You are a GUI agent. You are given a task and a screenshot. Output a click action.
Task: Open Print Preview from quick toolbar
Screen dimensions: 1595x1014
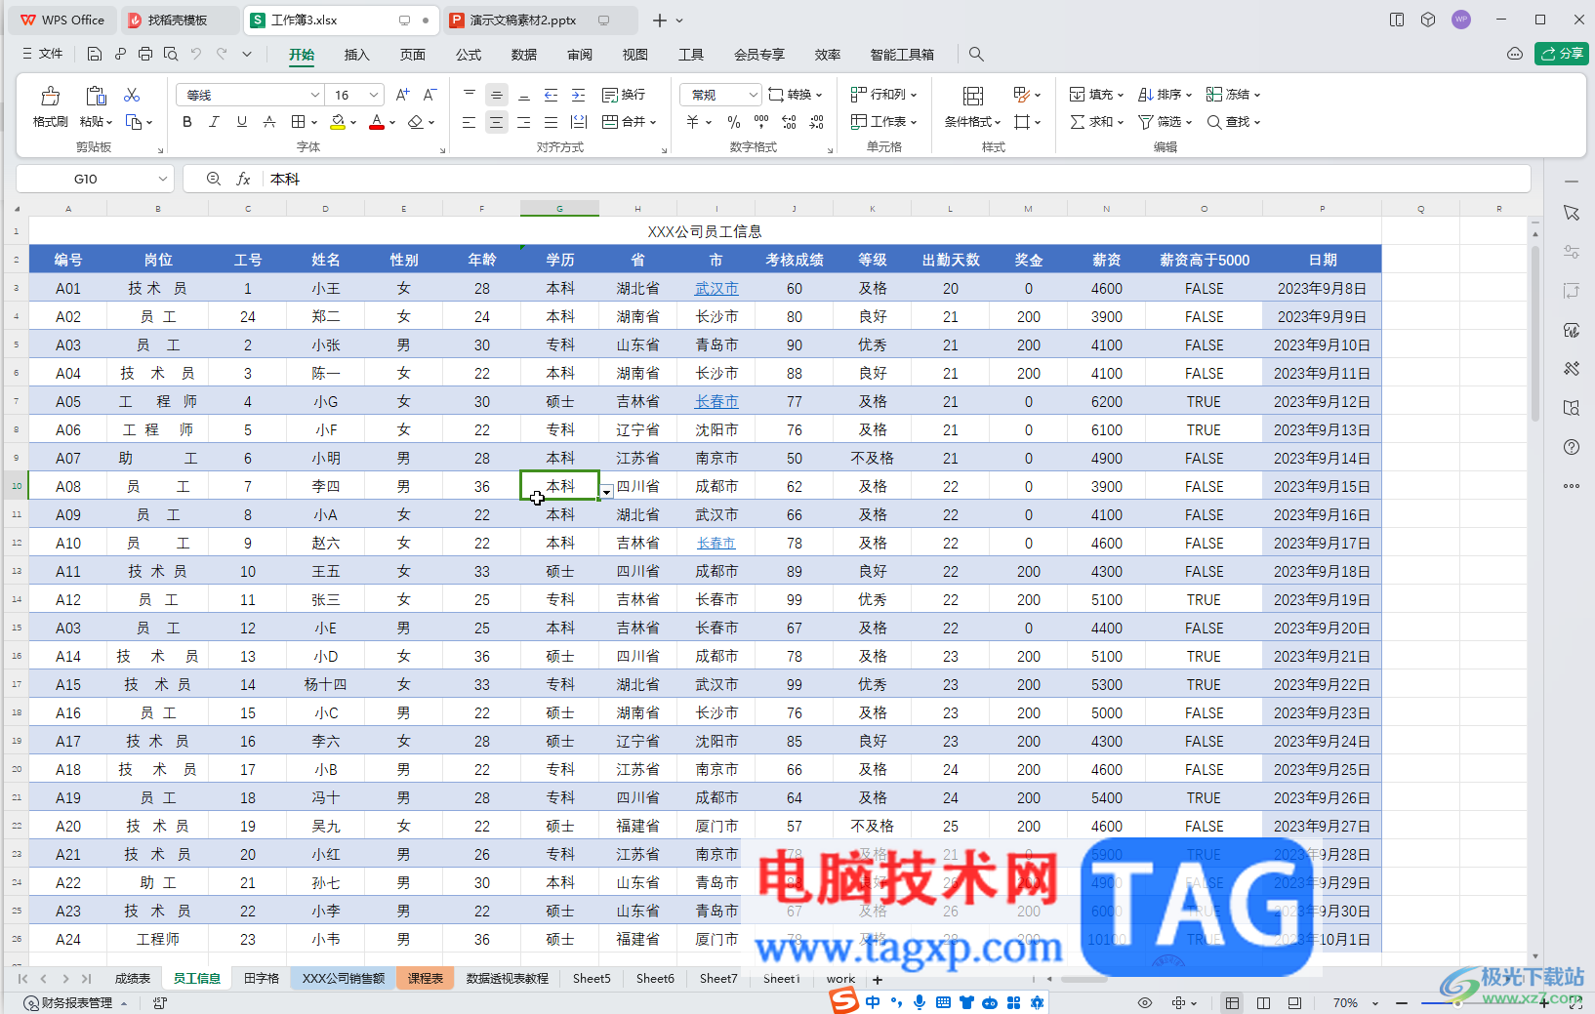(x=171, y=54)
